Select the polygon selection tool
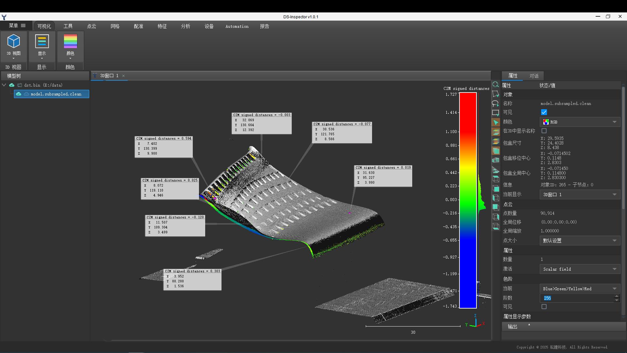 pos(495,94)
